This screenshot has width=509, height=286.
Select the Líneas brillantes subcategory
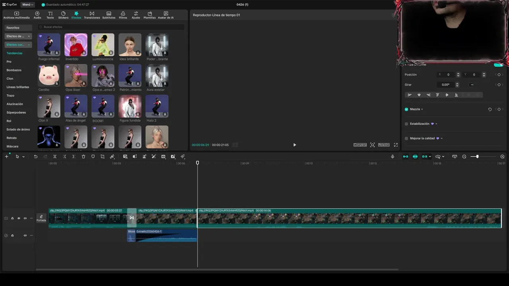18,87
